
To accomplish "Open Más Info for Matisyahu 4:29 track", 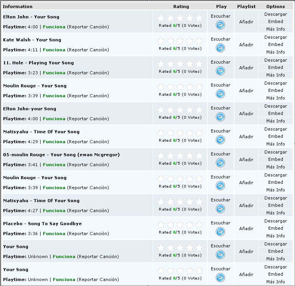I will (x=275, y=144).
